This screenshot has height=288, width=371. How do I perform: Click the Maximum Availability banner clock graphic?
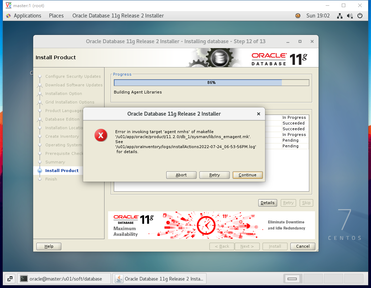click(206, 225)
